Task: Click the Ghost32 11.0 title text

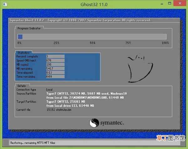Action: 94,4
